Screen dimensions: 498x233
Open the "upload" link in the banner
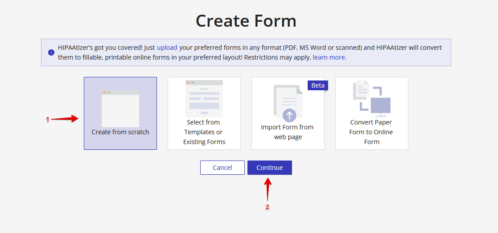pos(167,48)
